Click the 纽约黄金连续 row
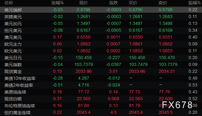The image size is (202, 116). click(x=101, y=112)
